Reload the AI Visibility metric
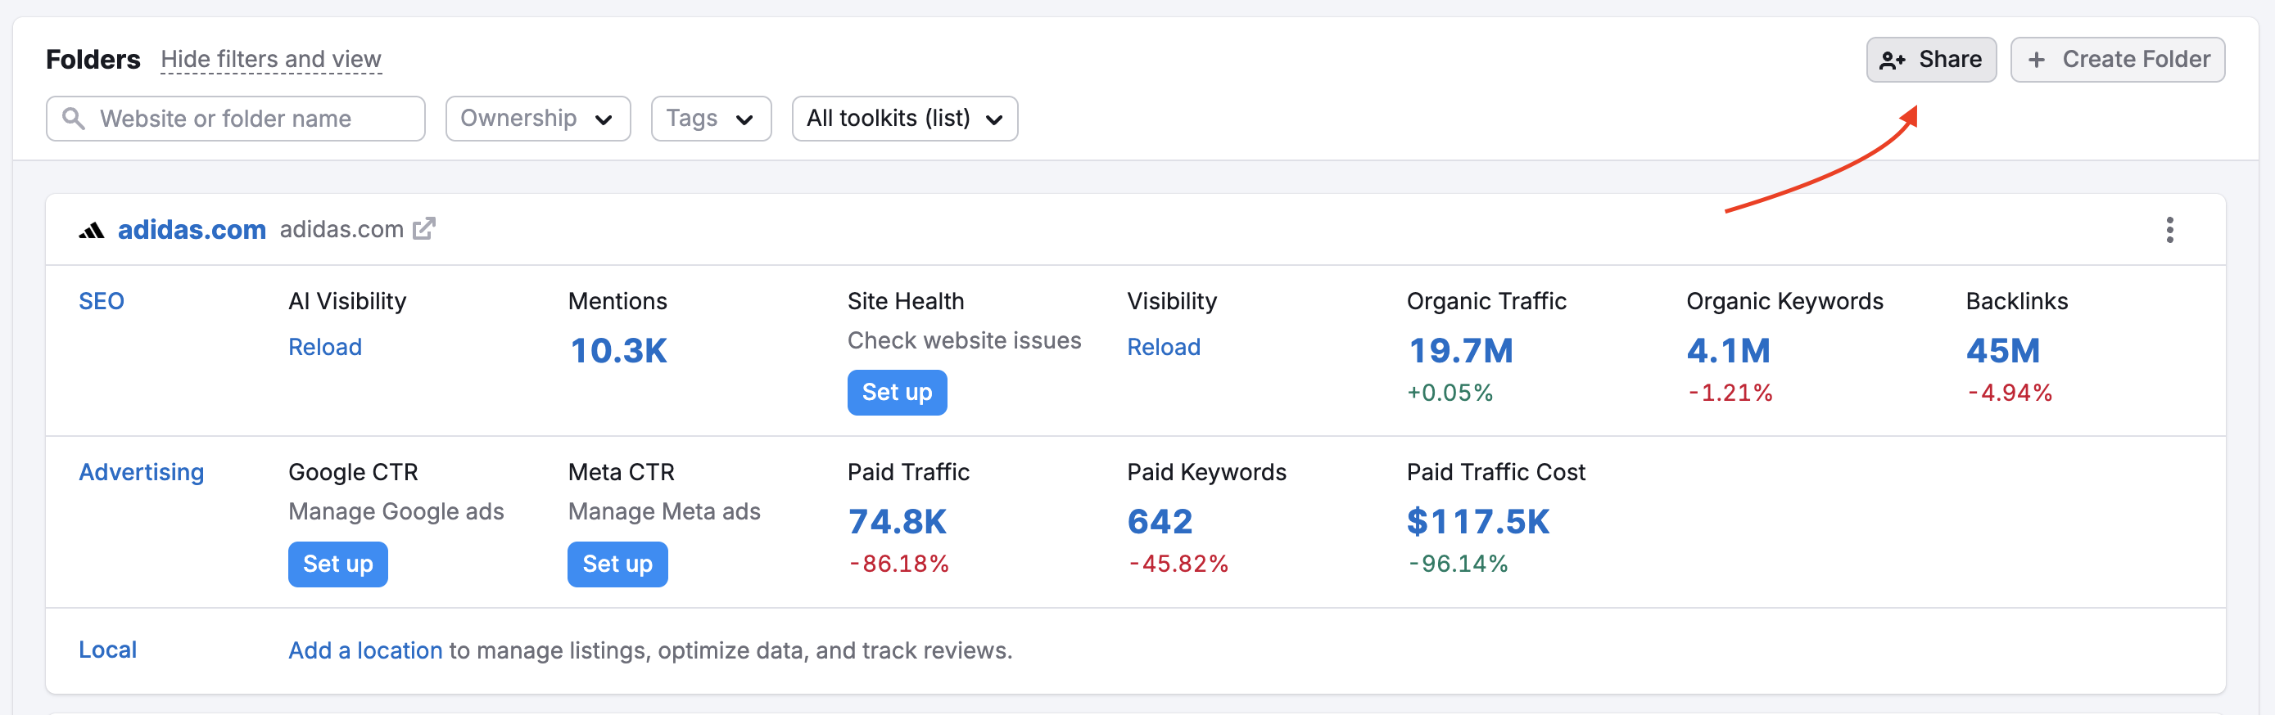Image resolution: width=2275 pixels, height=715 pixels. pyautogui.click(x=325, y=347)
